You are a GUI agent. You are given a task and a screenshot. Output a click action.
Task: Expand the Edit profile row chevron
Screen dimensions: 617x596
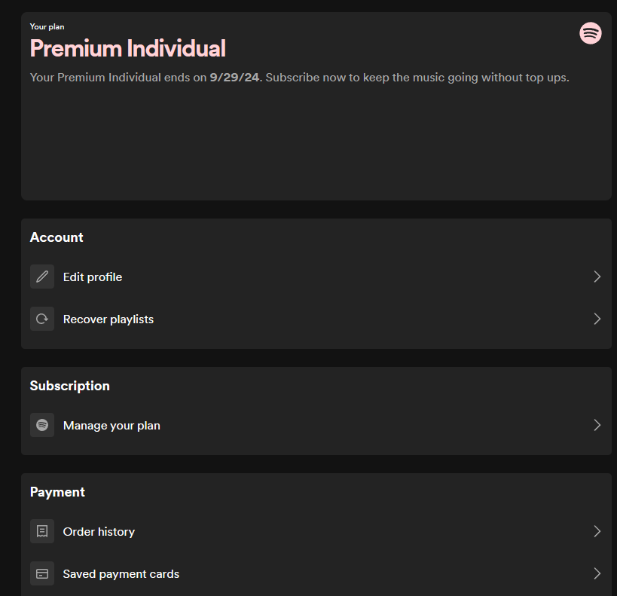pyautogui.click(x=597, y=277)
